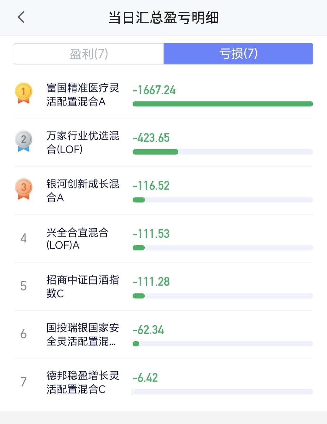327x424 pixels.
Task: Select the 亏损(7) tab
Action: tap(238, 54)
